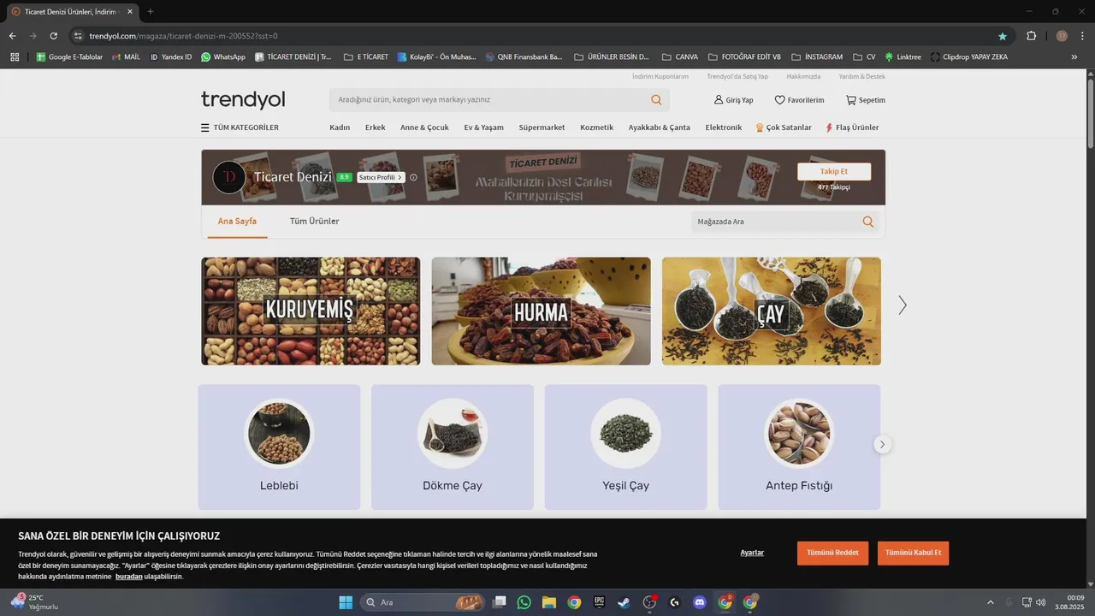Image resolution: width=1095 pixels, height=616 pixels.
Task: Click the store info icon beside Satıcı Profili
Action: (x=413, y=177)
